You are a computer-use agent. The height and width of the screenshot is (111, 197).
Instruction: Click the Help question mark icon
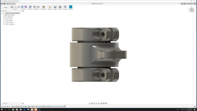pyautogui.click(x=195, y=4)
